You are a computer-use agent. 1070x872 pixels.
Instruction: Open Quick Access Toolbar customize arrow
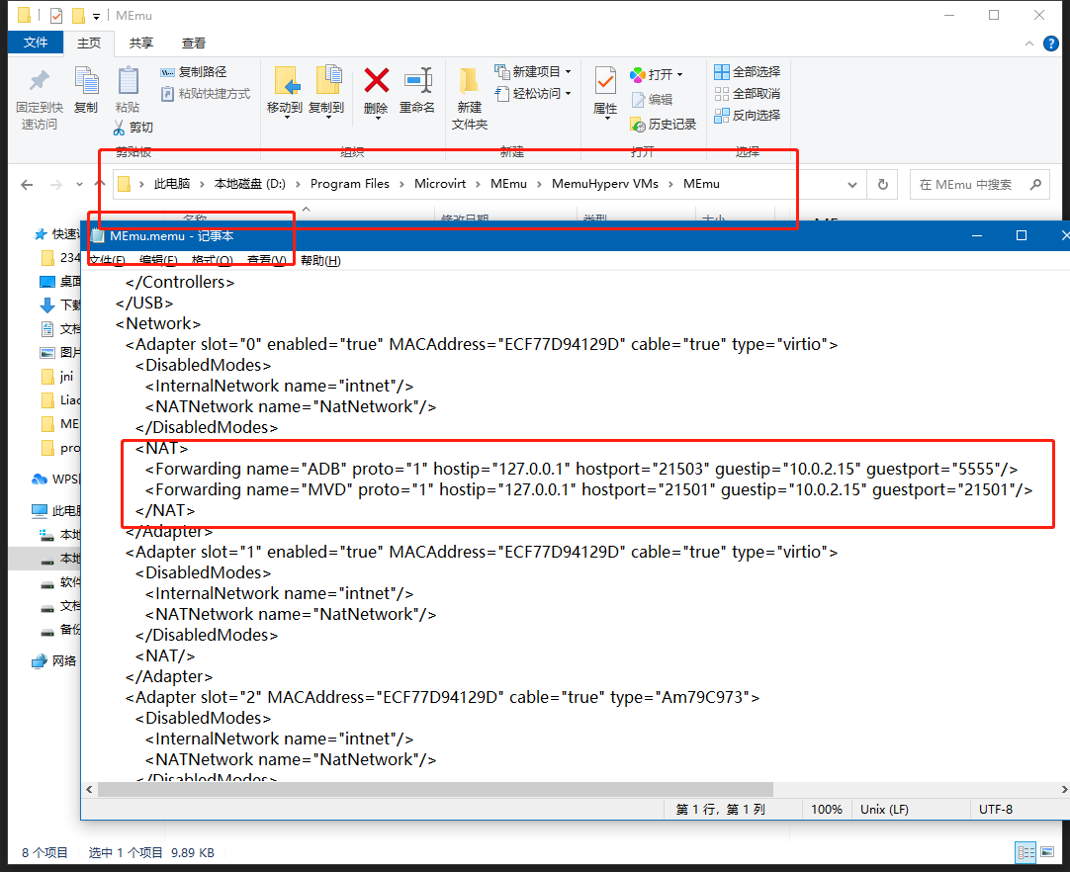point(96,16)
